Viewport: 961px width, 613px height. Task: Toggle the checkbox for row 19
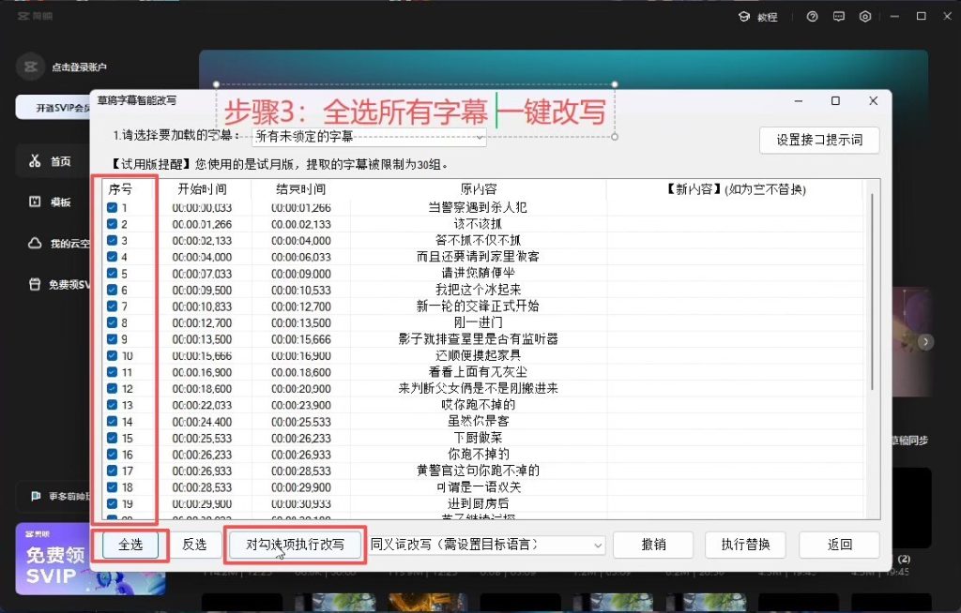click(113, 503)
